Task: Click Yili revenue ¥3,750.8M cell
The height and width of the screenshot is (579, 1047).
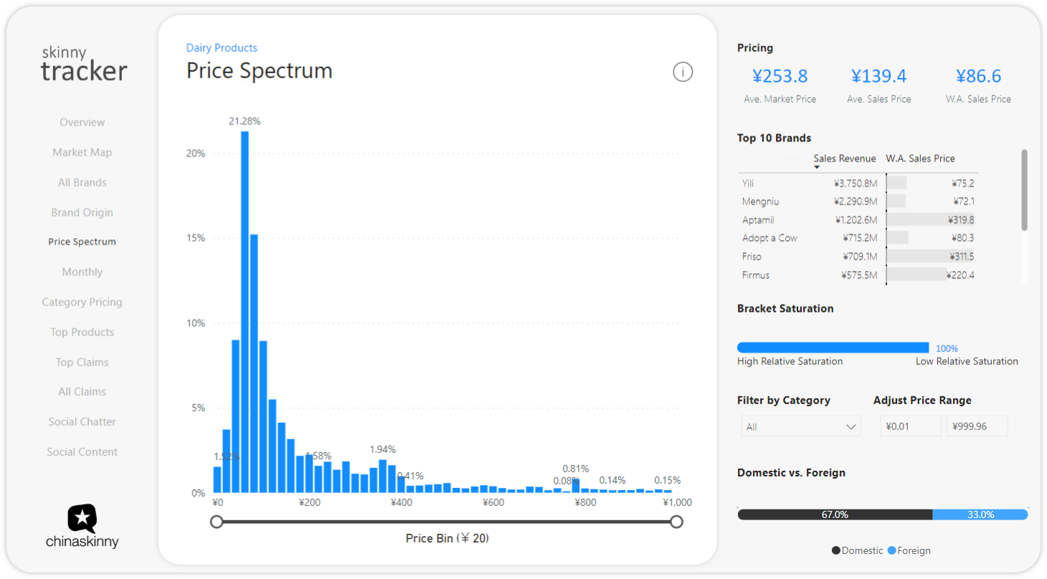Action: point(855,183)
